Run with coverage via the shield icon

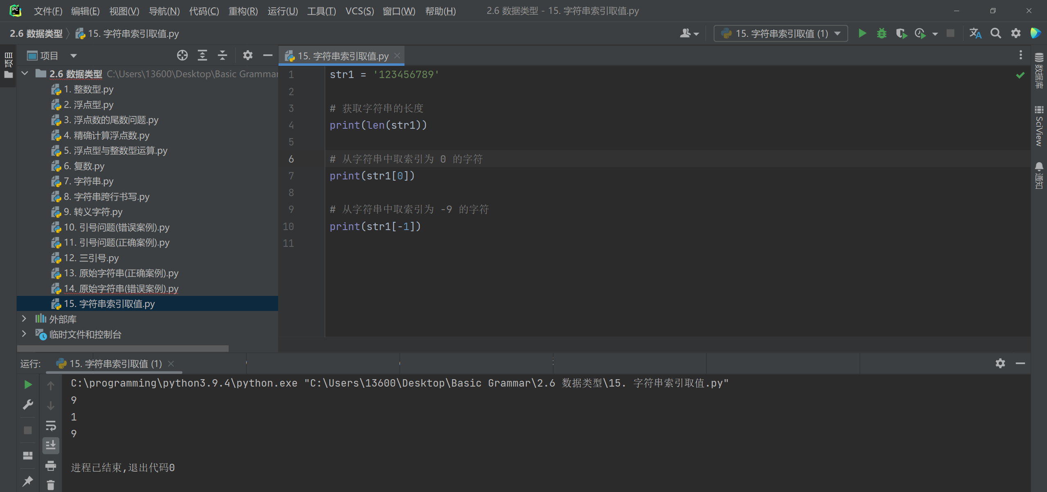click(x=901, y=34)
